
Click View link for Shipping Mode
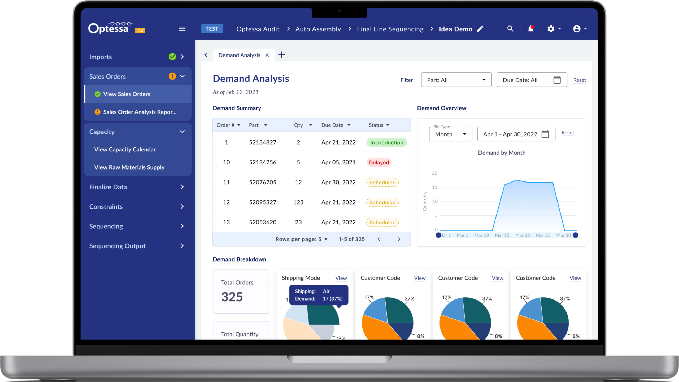[341, 278]
